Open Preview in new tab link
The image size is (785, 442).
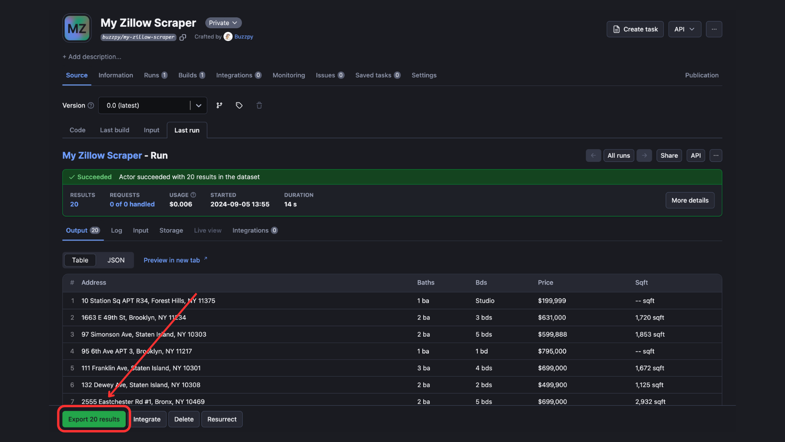[172, 260]
